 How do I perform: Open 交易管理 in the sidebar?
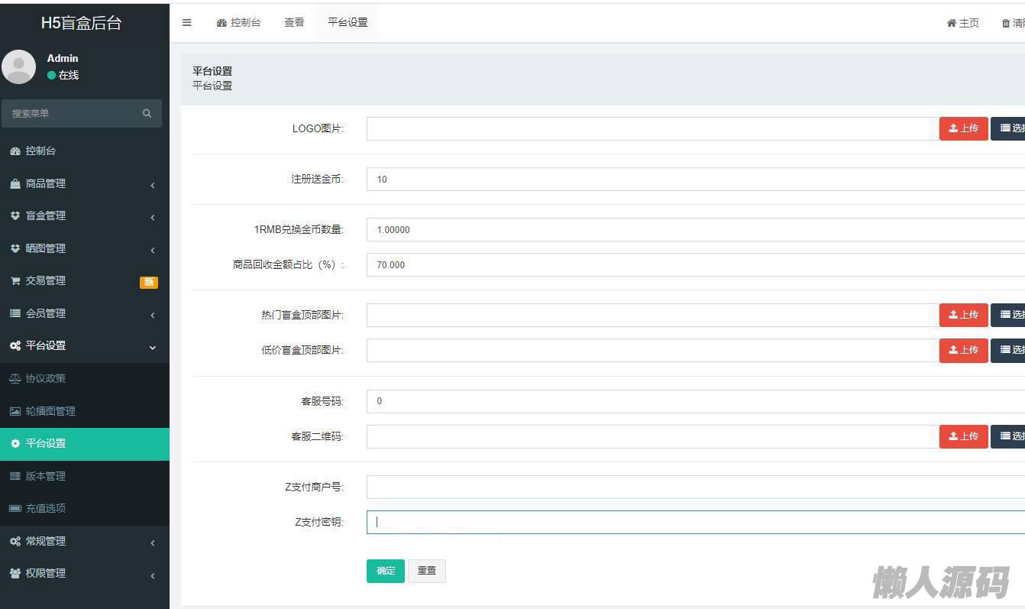tap(46, 281)
